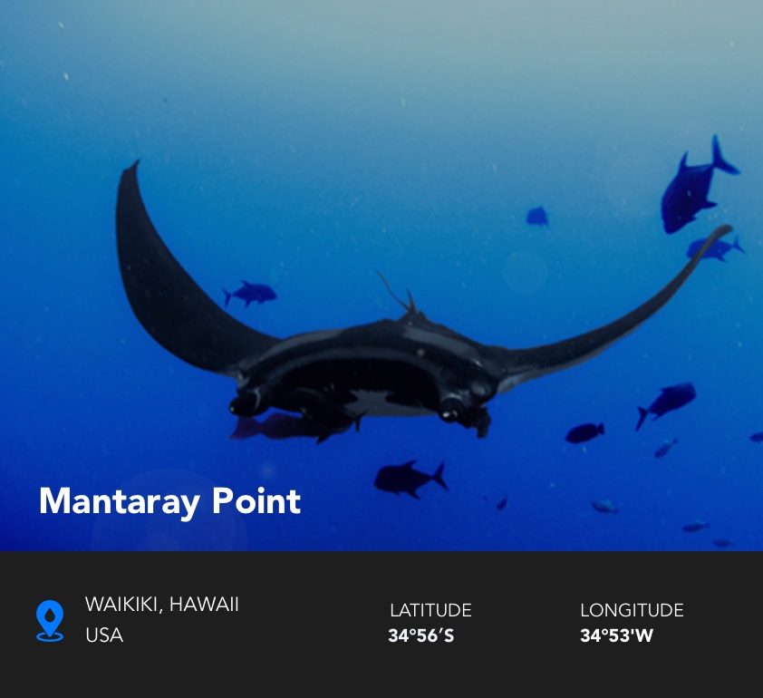Viewport: 763px width, 698px height.
Task: Click the USA country label
Action: click(x=104, y=635)
